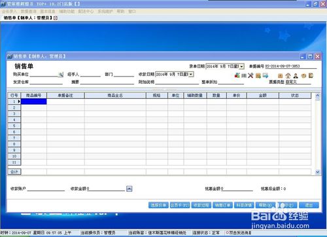Click the 数量 column header

click(x=216, y=96)
